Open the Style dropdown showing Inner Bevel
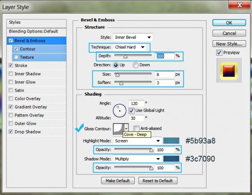 133,37
